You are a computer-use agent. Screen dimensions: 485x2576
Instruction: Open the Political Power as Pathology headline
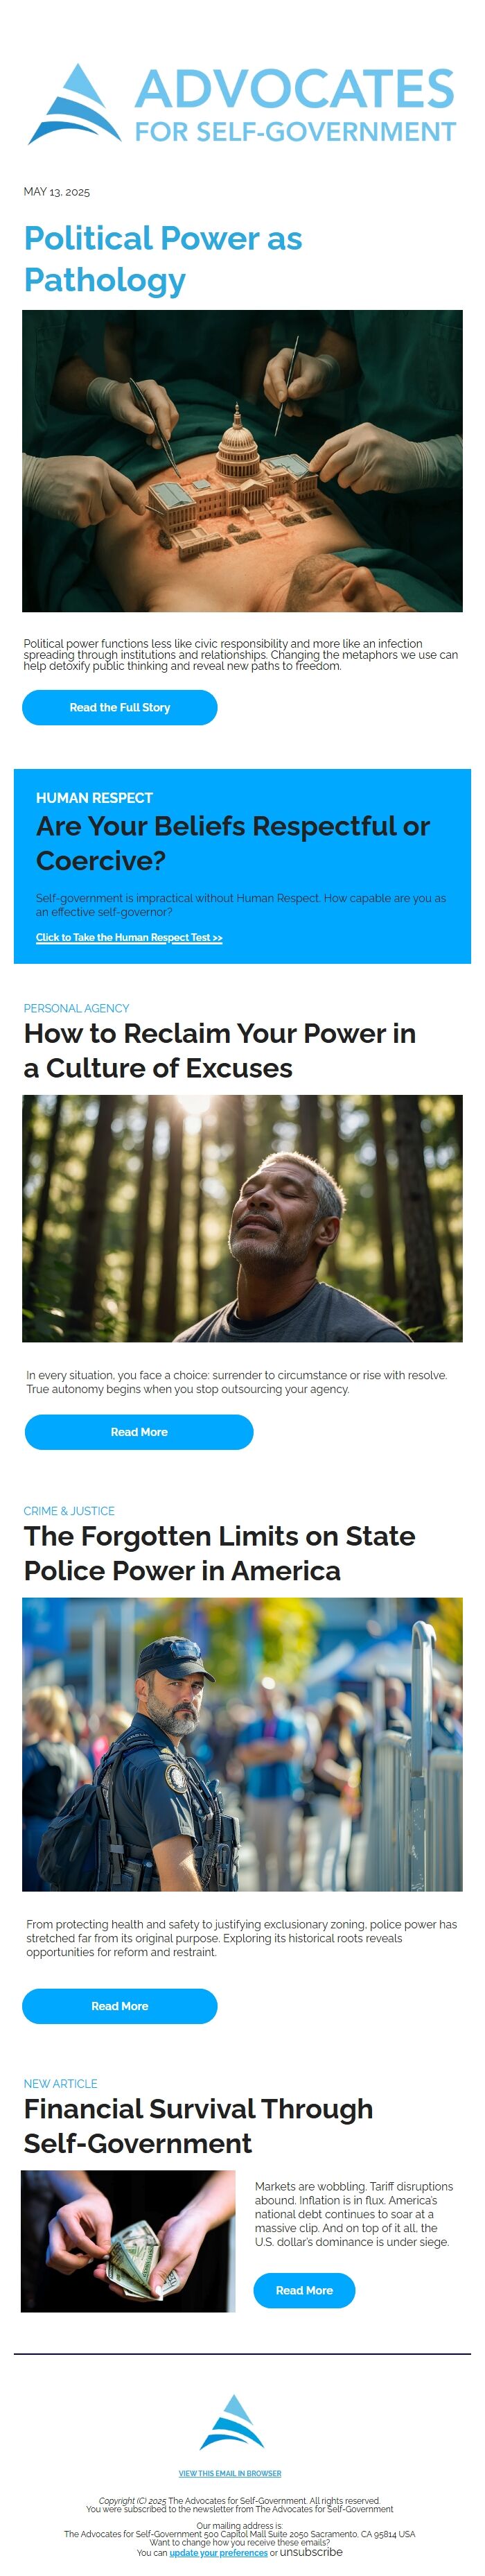point(163,259)
